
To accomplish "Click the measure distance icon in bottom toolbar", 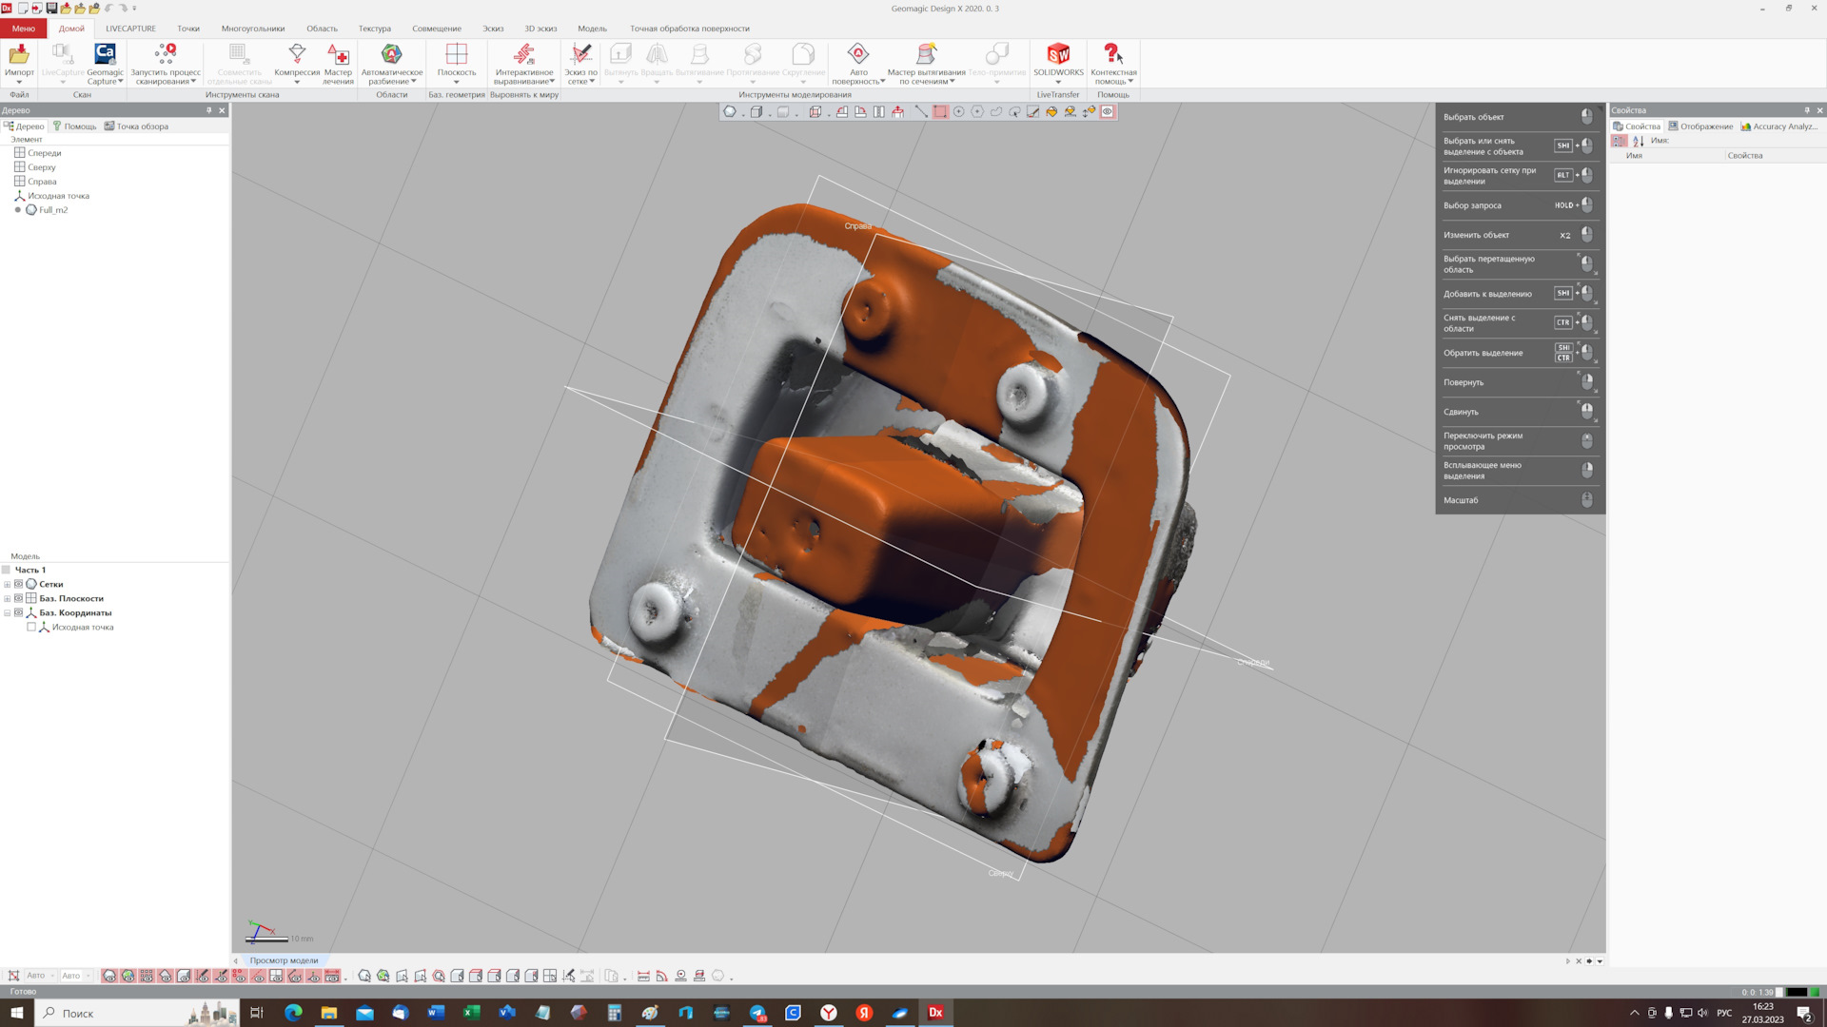I will [643, 976].
